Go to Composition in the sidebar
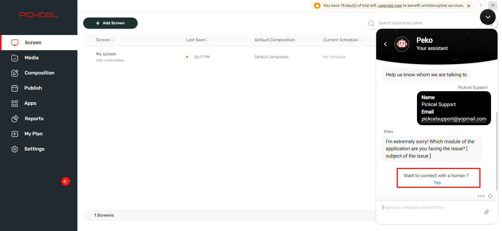The width and height of the screenshot is (502, 231). [39, 73]
